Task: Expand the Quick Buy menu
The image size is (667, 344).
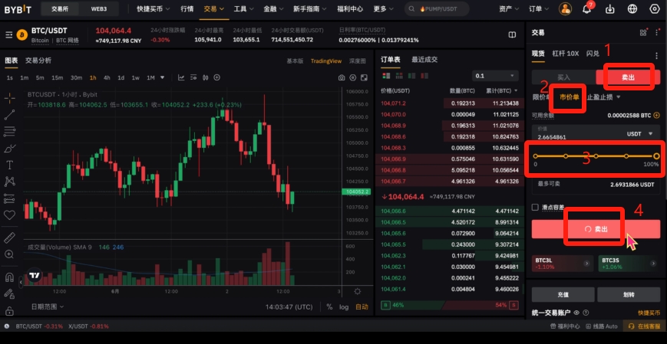Action: (154, 9)
